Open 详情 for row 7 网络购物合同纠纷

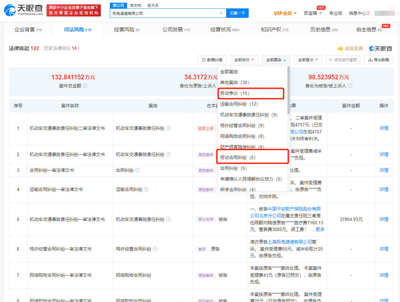(x=384, y=275)
